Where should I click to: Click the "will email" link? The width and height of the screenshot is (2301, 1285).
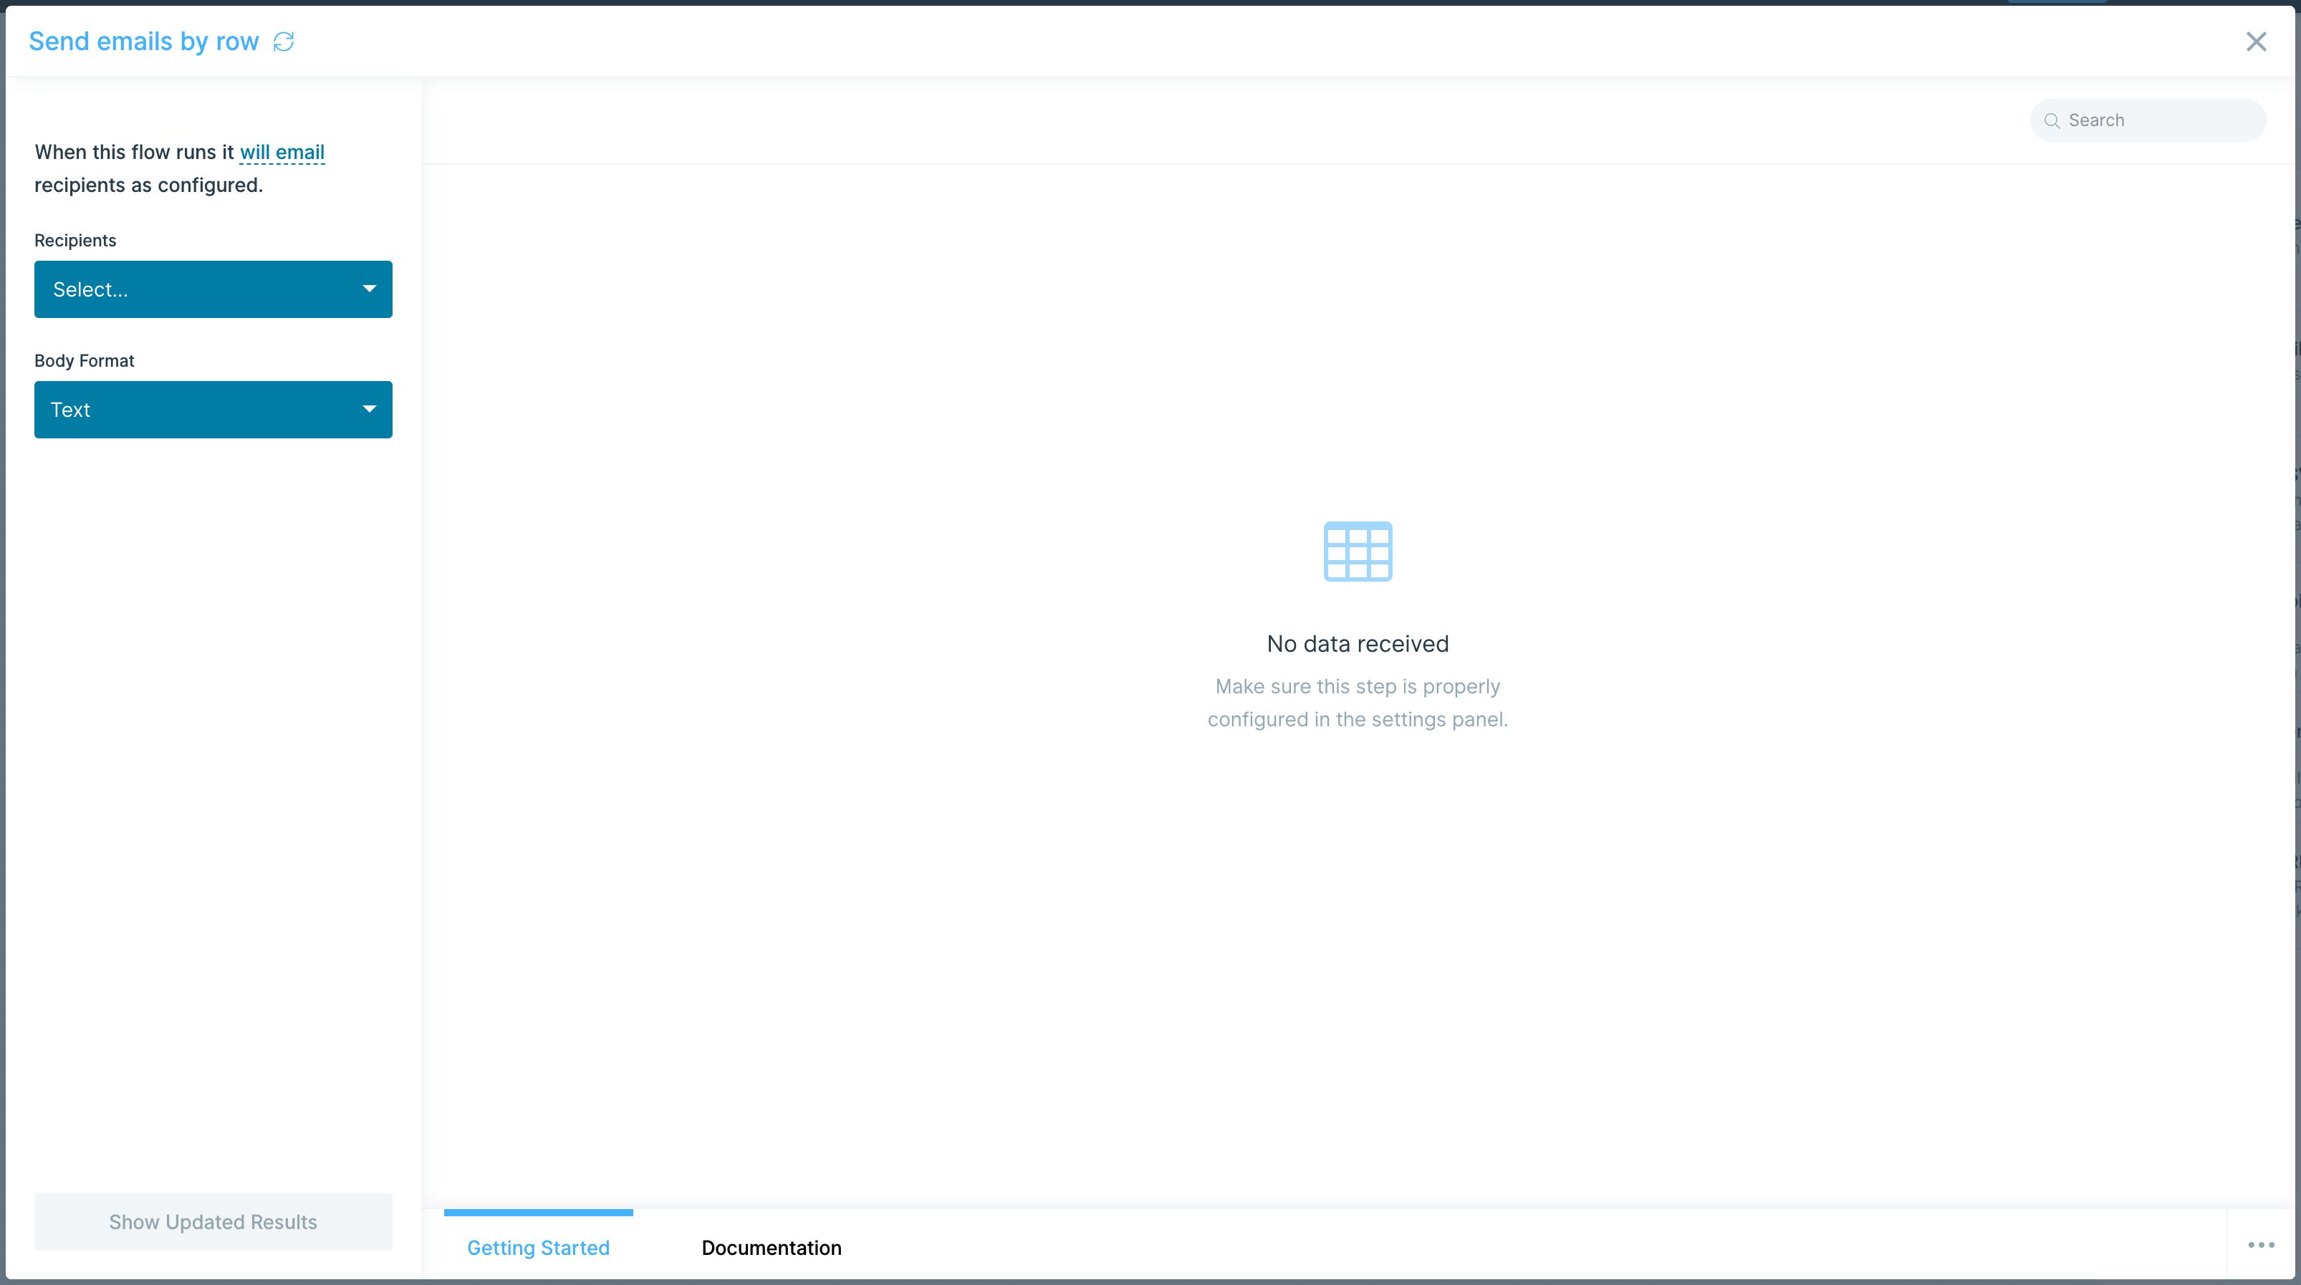click(x=282, y=153)
